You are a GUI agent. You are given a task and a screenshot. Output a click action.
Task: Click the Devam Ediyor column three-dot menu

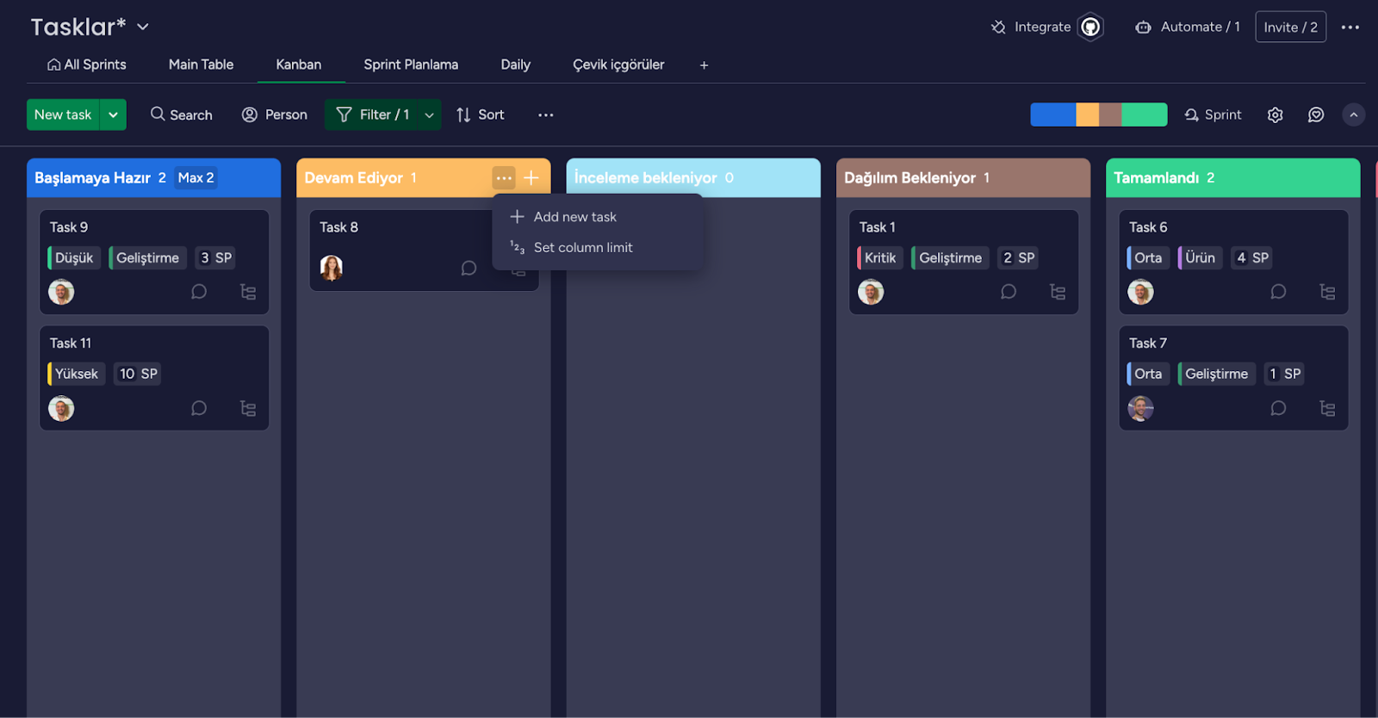(504, 178)
